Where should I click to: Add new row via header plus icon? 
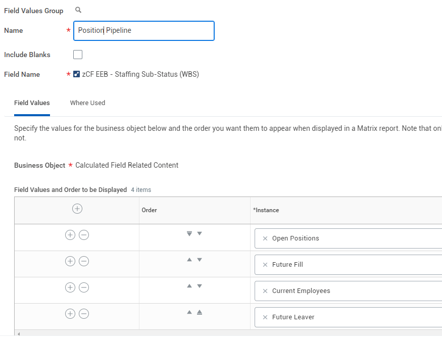pos(77,209)
